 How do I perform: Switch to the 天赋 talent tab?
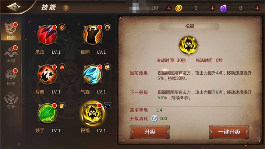point(11,54)
